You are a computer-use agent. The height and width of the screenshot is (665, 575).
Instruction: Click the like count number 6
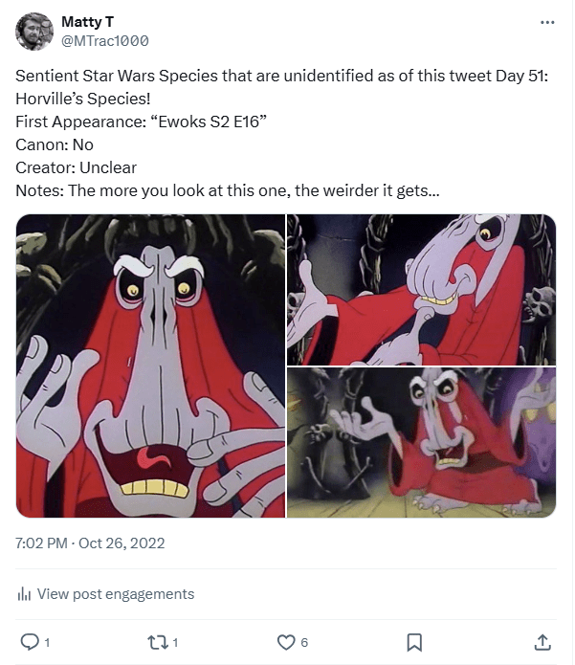tap(304, 641)
